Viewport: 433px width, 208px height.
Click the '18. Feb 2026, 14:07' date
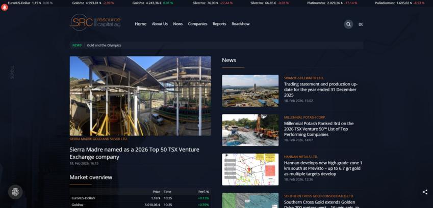click(298, 140)
